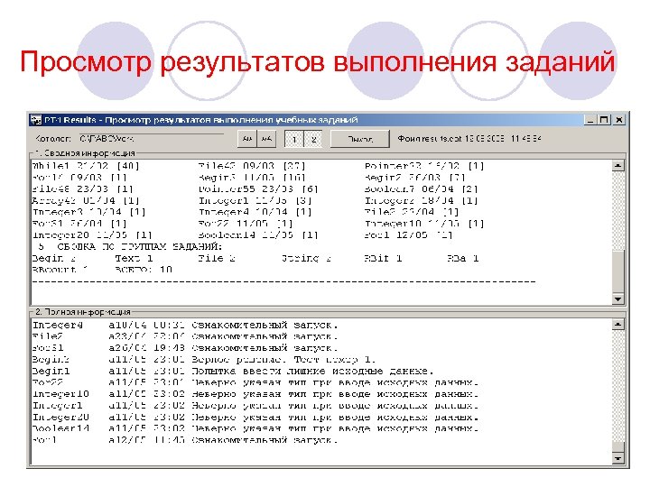Image resolution: width=650 pixels, height=487 pixels.
Task: Select the Integer10 row in full information
Action: click(255, 394)
